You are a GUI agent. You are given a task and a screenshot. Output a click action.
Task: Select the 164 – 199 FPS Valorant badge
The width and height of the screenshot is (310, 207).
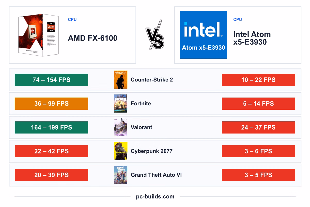[51, 127]
